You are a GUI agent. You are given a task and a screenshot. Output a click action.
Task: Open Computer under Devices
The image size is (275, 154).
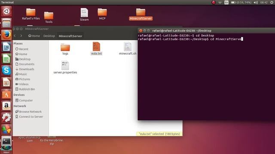point(24,101)
